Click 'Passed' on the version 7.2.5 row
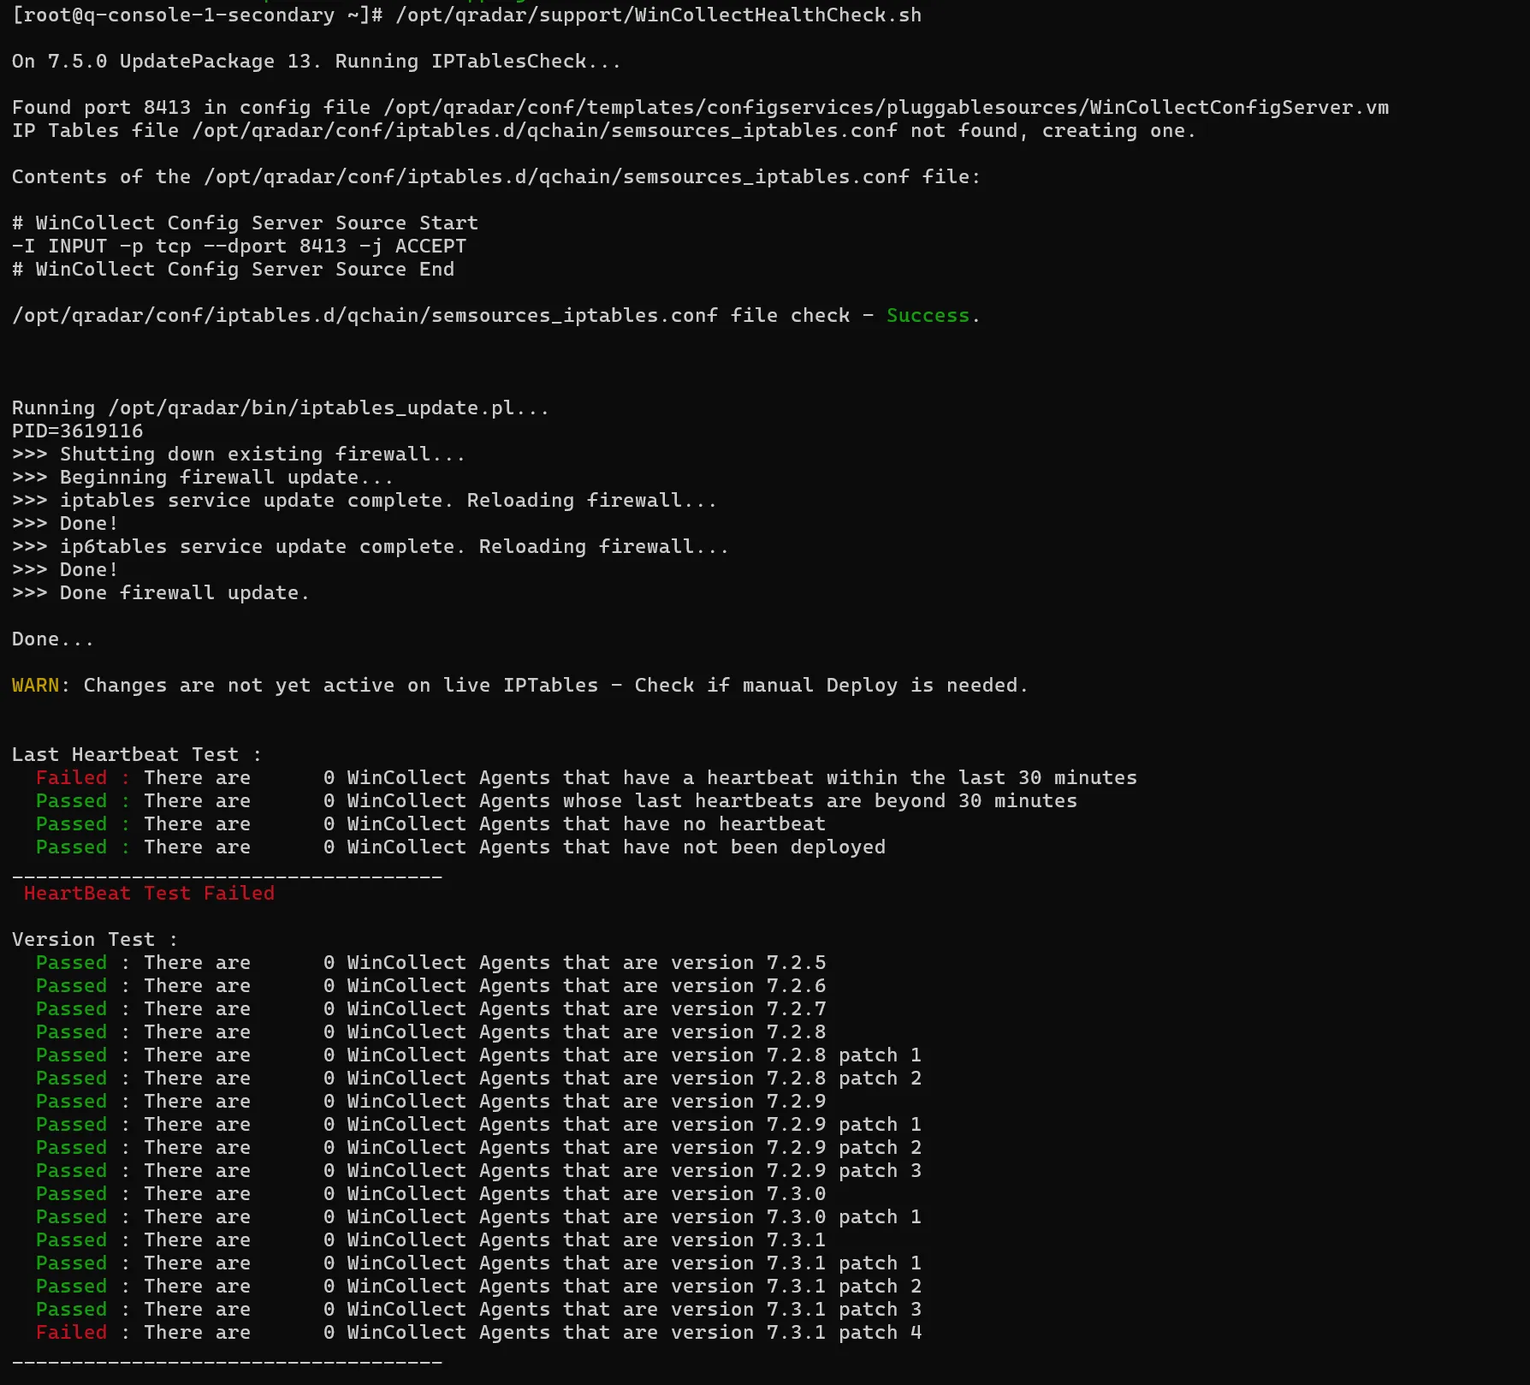Screen dimensions: 1530x1385 [x=72, y=963]
